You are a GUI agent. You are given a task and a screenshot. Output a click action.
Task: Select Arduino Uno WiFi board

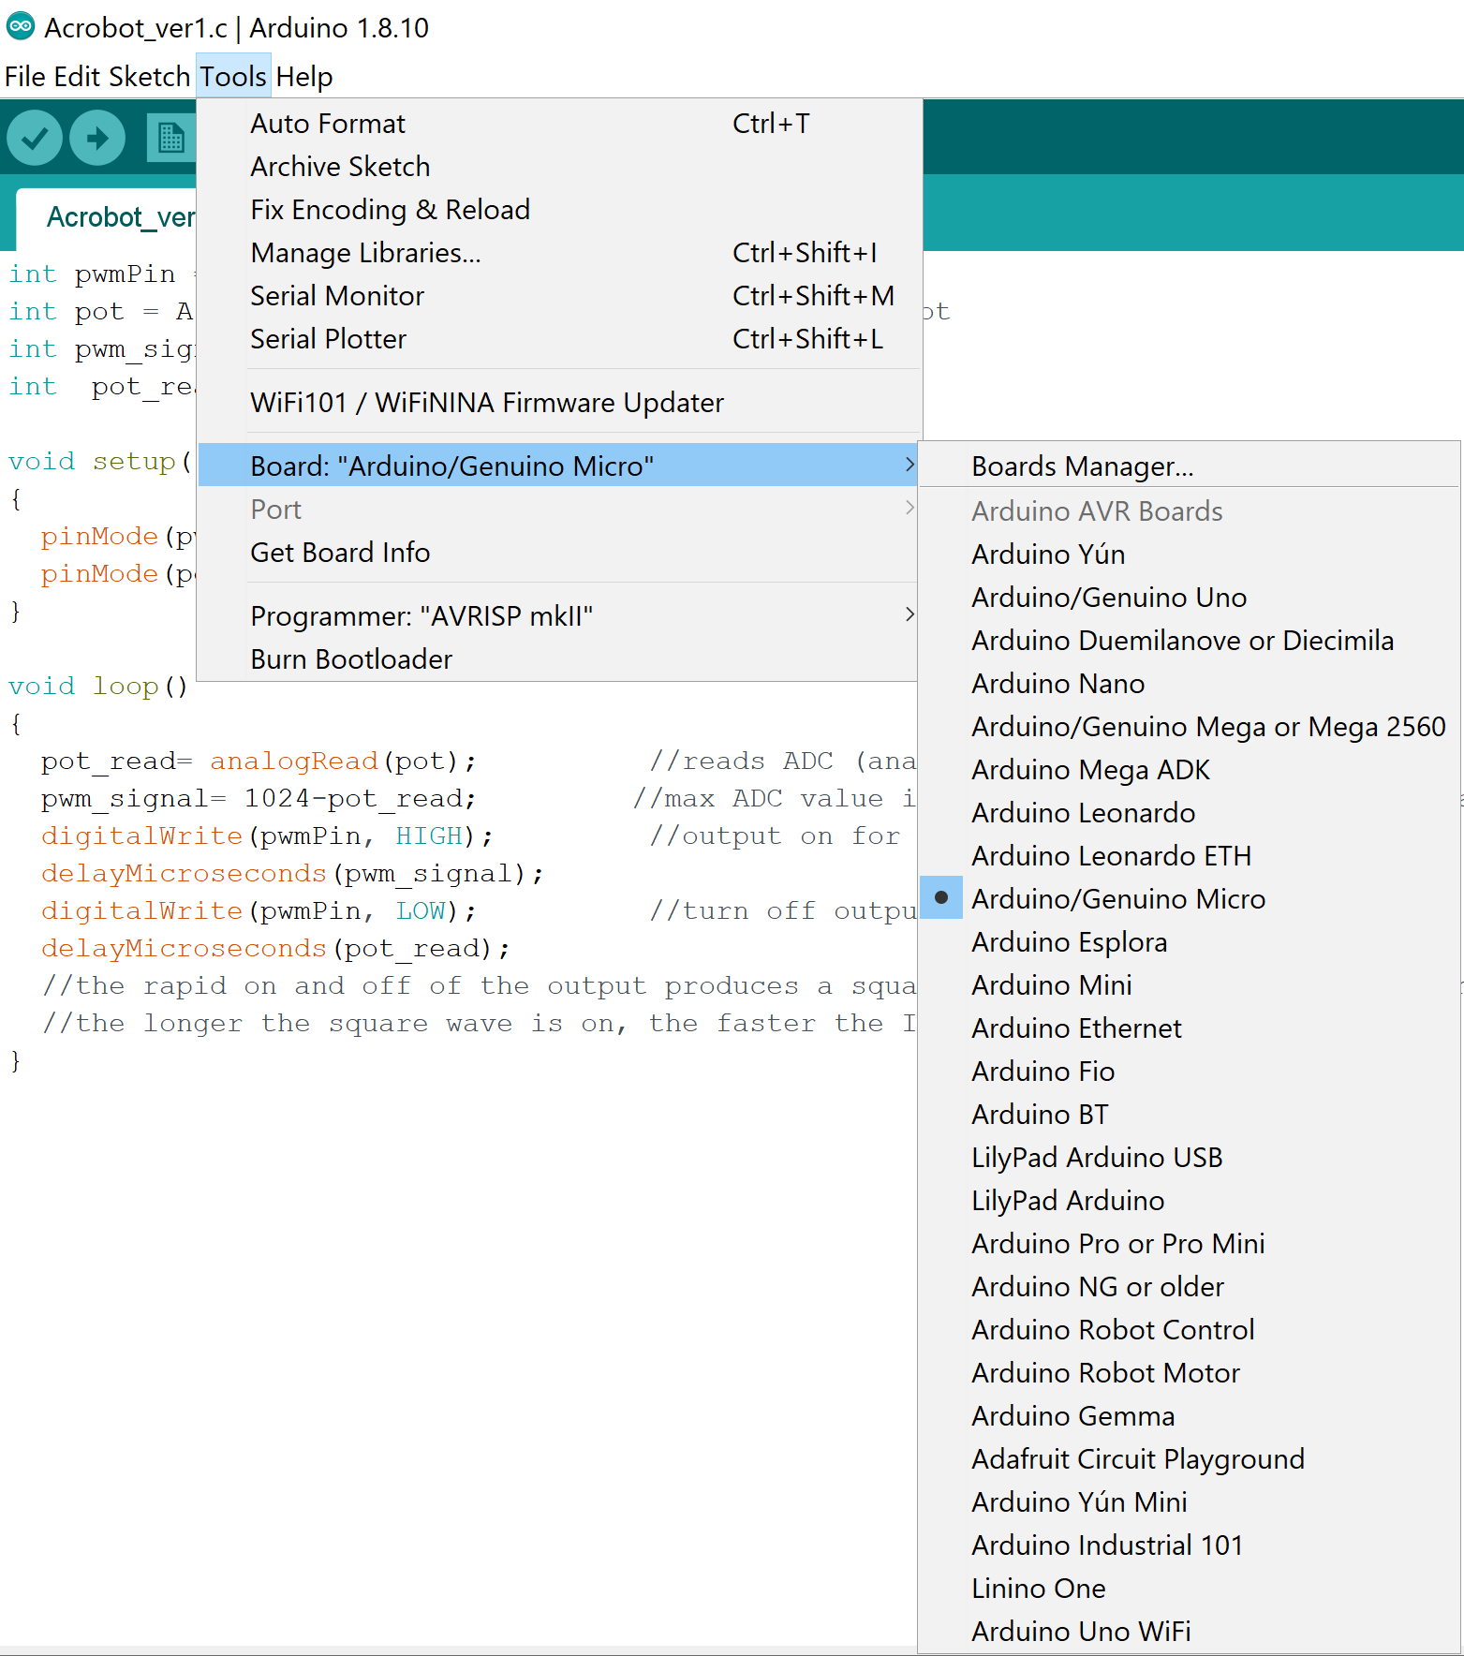(1190, 1631)
